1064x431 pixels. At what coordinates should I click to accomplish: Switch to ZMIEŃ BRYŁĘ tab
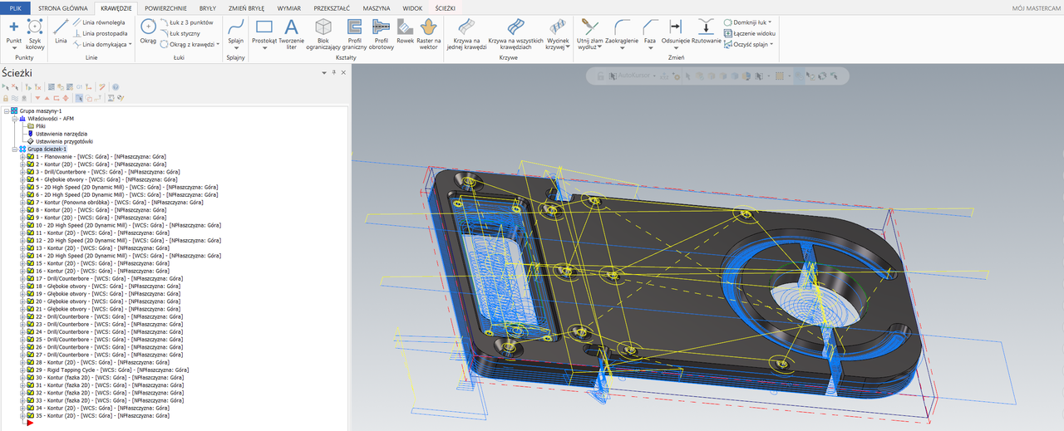(247, 7)
